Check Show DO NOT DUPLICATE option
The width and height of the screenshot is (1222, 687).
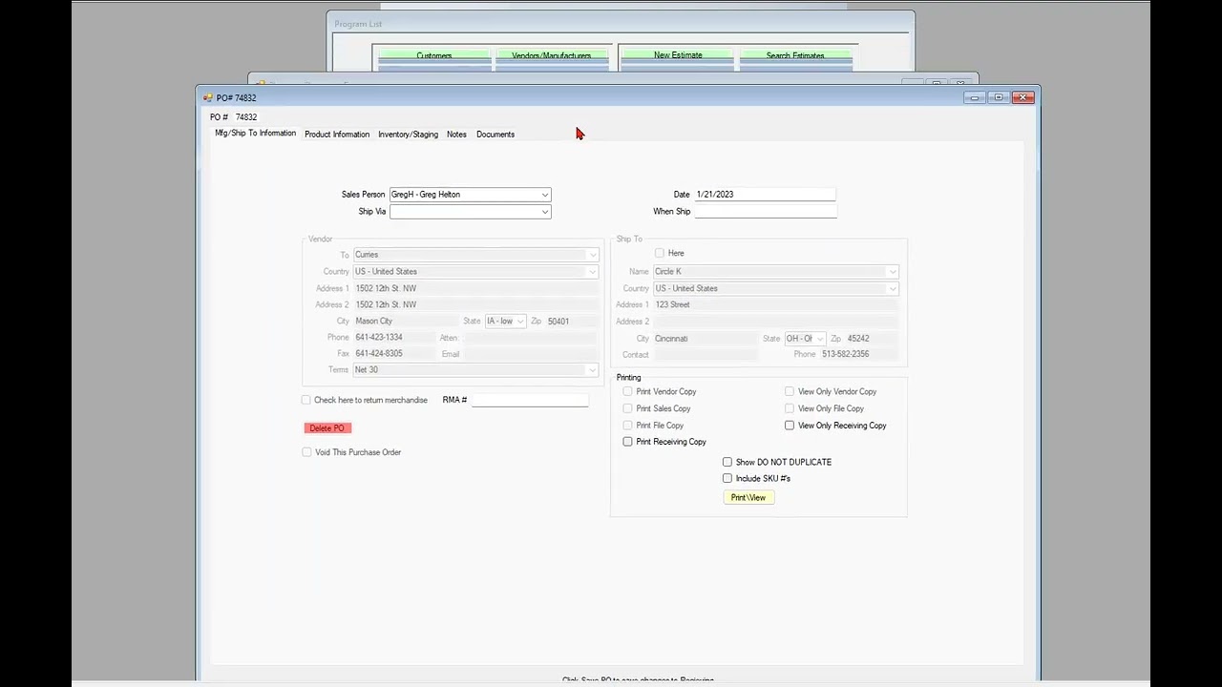[727, 462]
